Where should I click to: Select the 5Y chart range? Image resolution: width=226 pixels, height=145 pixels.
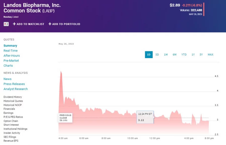pyautogui.click(x=201, y=55)
